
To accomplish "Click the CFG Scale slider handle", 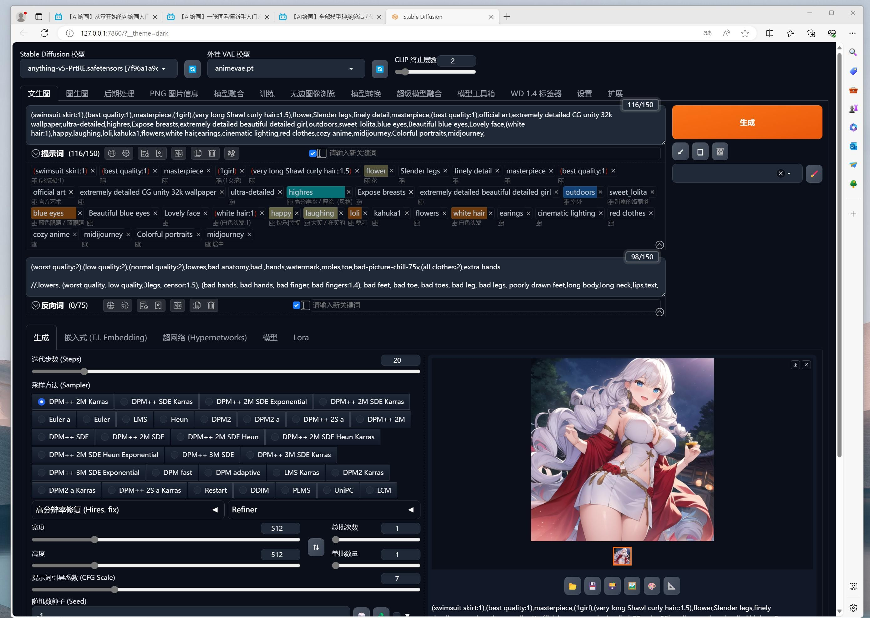I will [114, 590].
